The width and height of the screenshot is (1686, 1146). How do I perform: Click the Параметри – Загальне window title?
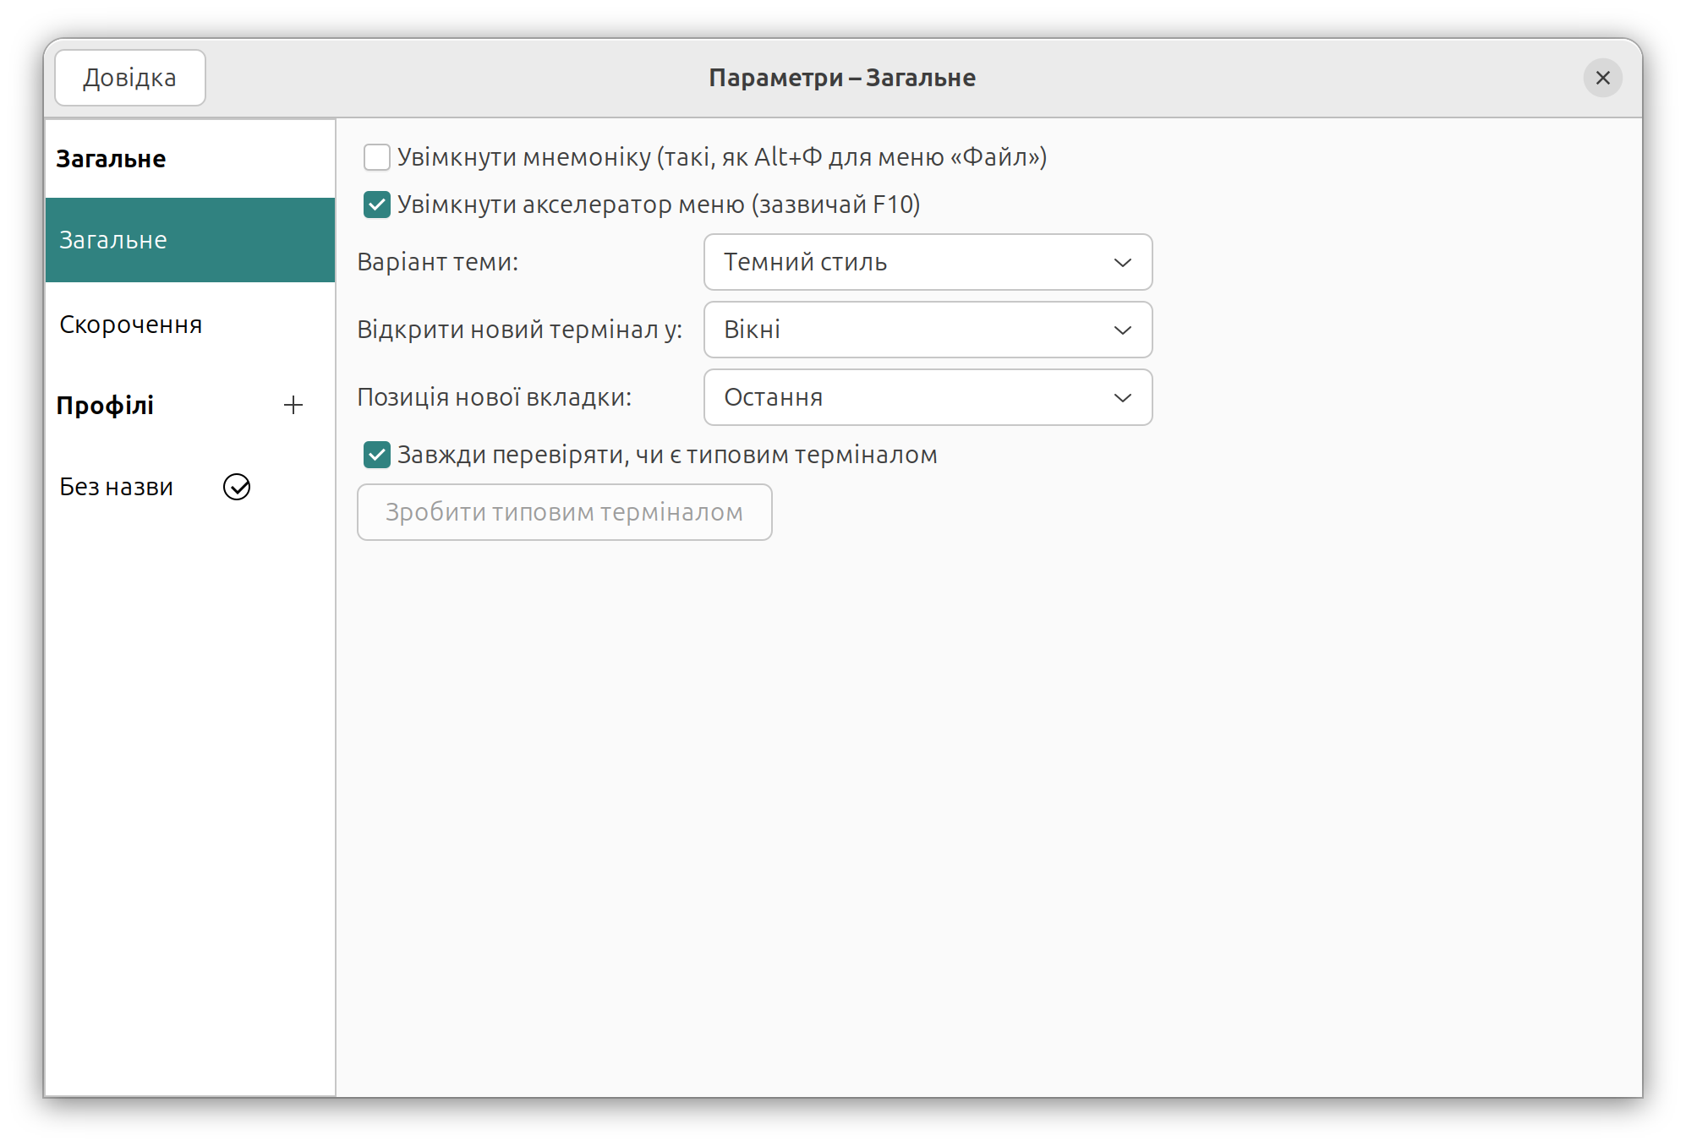842,78
